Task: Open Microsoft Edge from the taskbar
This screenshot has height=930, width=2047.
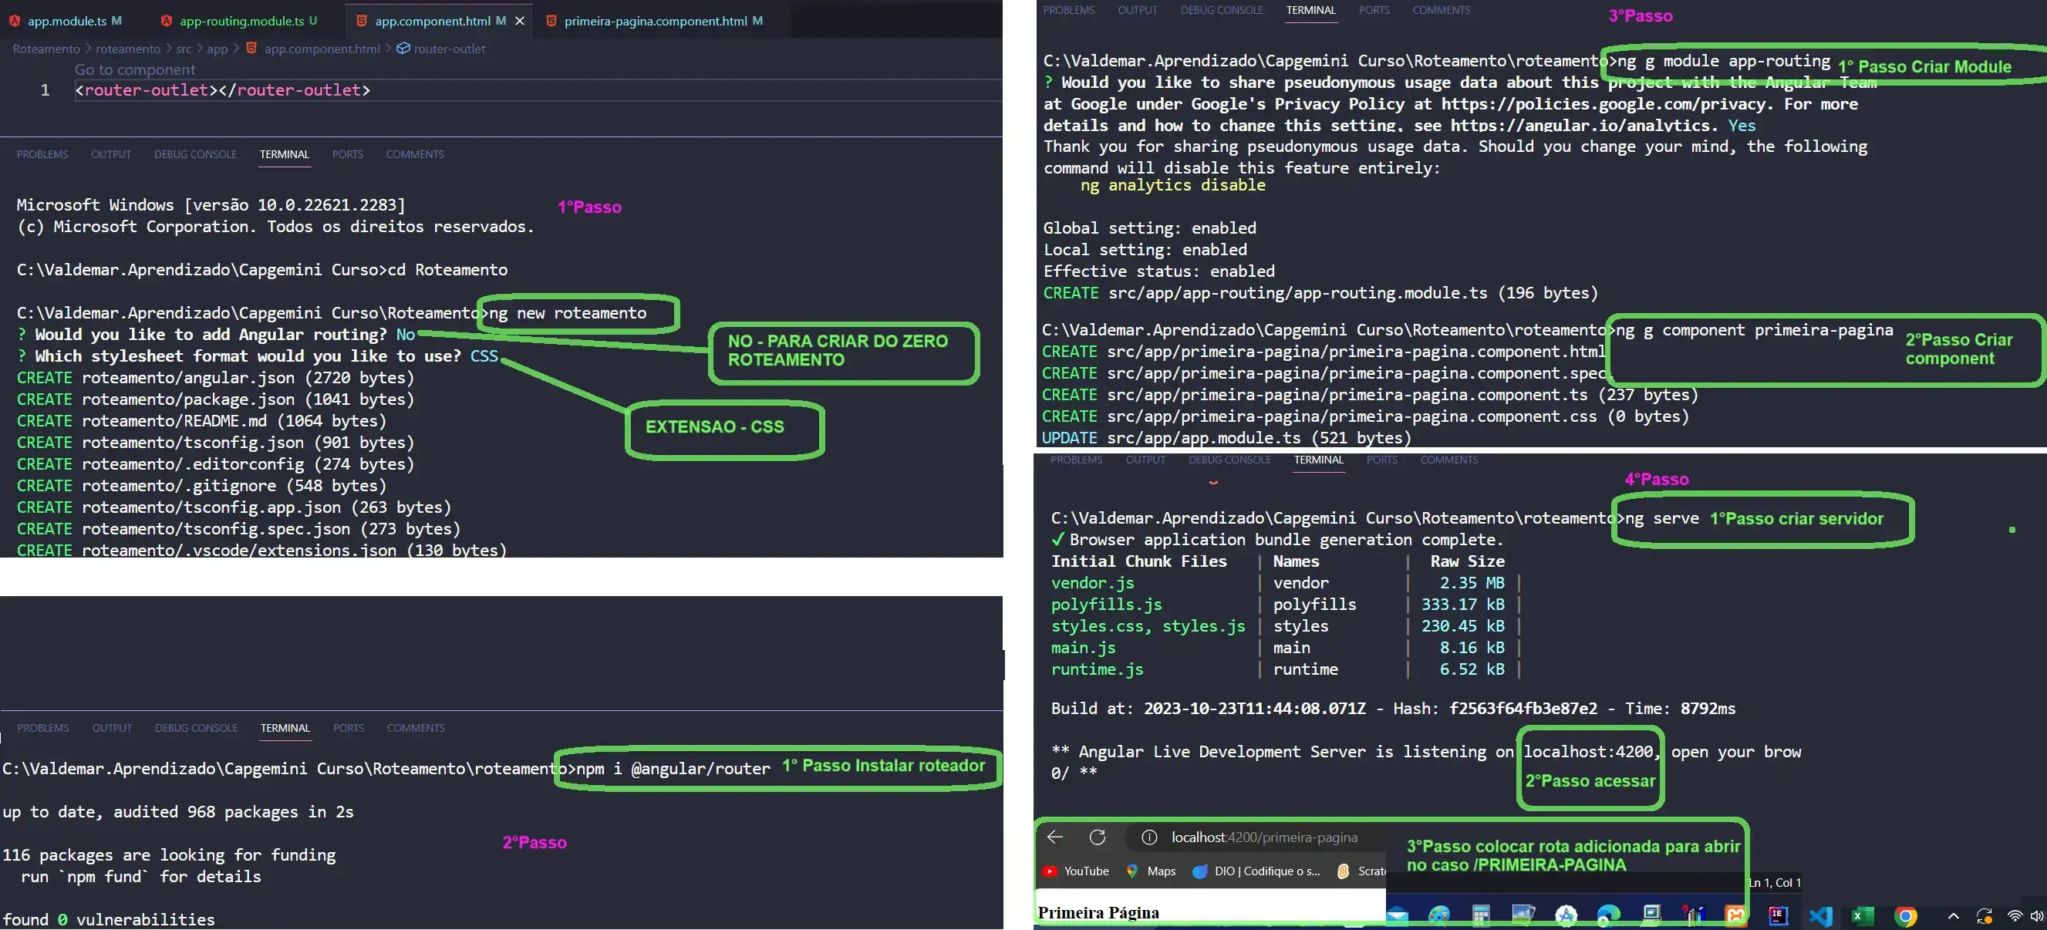Action: click(1608, 915)
